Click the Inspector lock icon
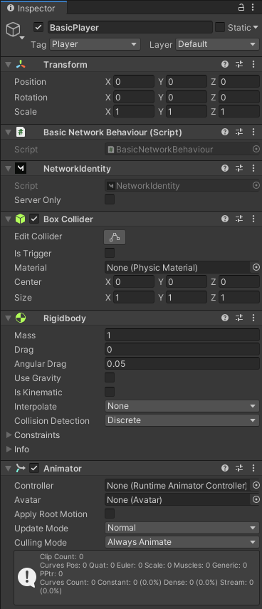Image resolution: width=262 pixels, height=609 pixels. 241,7
